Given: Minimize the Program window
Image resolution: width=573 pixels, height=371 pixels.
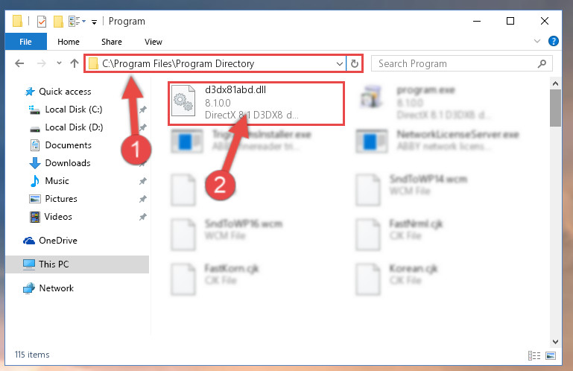Looking at the screenshot, I should pos(477,21).
